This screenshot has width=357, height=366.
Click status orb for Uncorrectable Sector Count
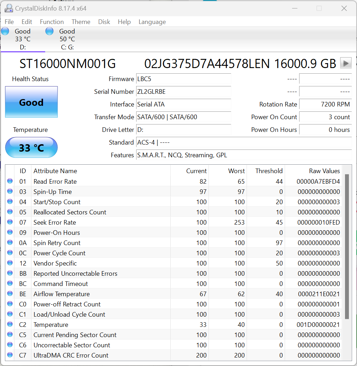(10, 345)
